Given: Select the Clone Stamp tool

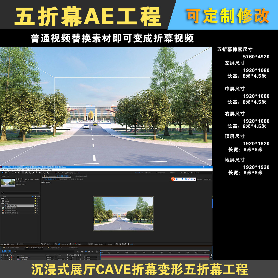Looking at the screenshot, I should tap(36, 172).
